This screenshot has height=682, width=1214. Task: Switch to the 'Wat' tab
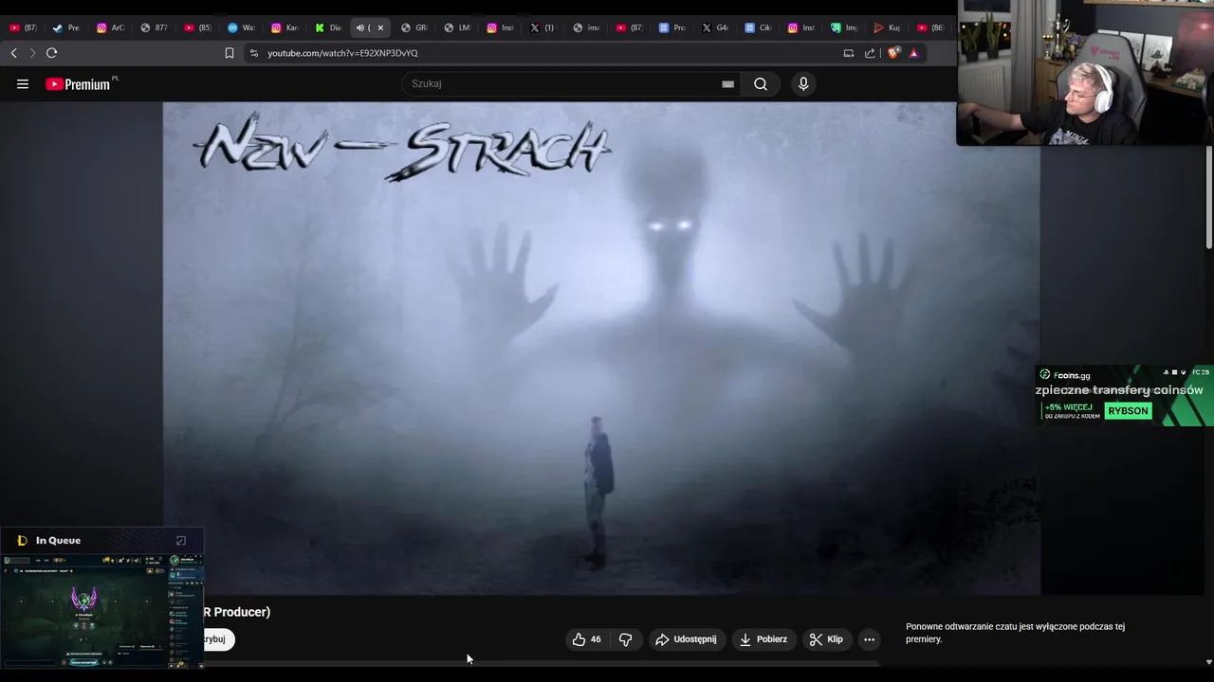tap(241, 27)
